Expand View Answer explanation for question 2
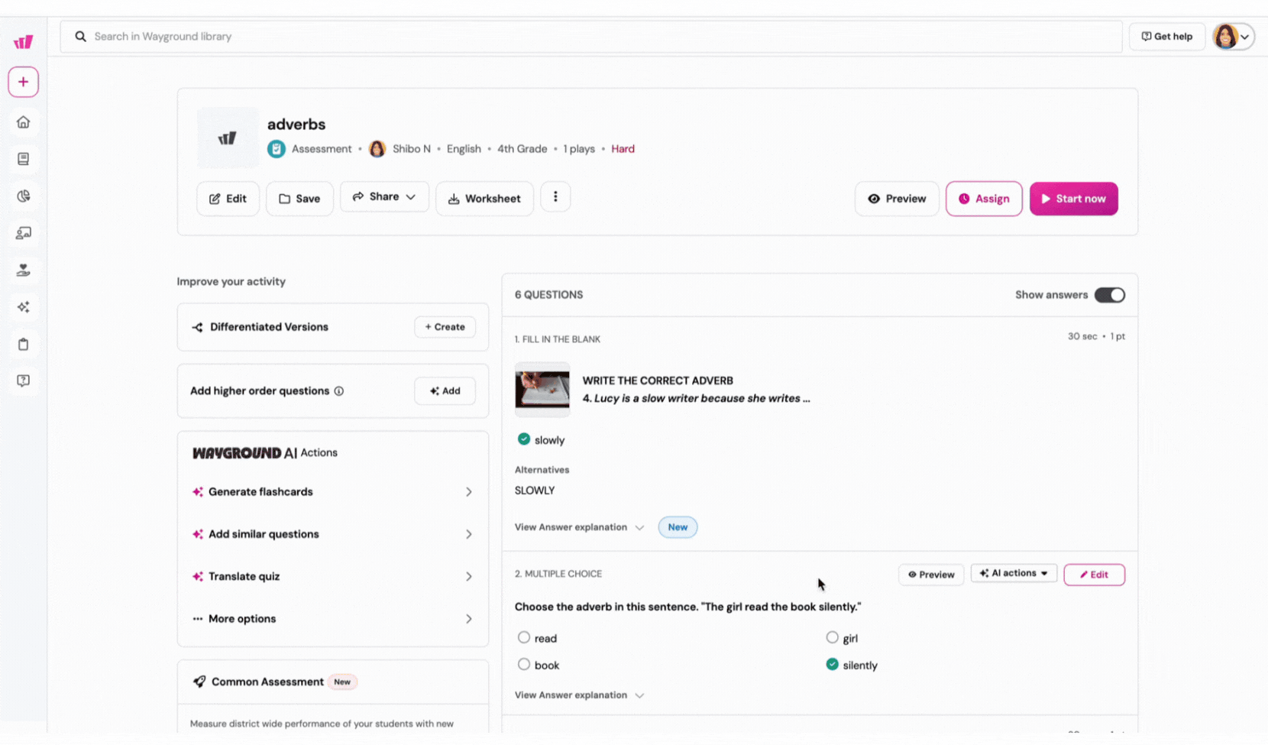The width and height of the screenshot is (1268, 745). click(580, 695)
